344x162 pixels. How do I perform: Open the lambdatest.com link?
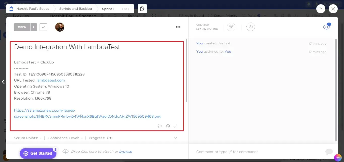pos(50,80)
